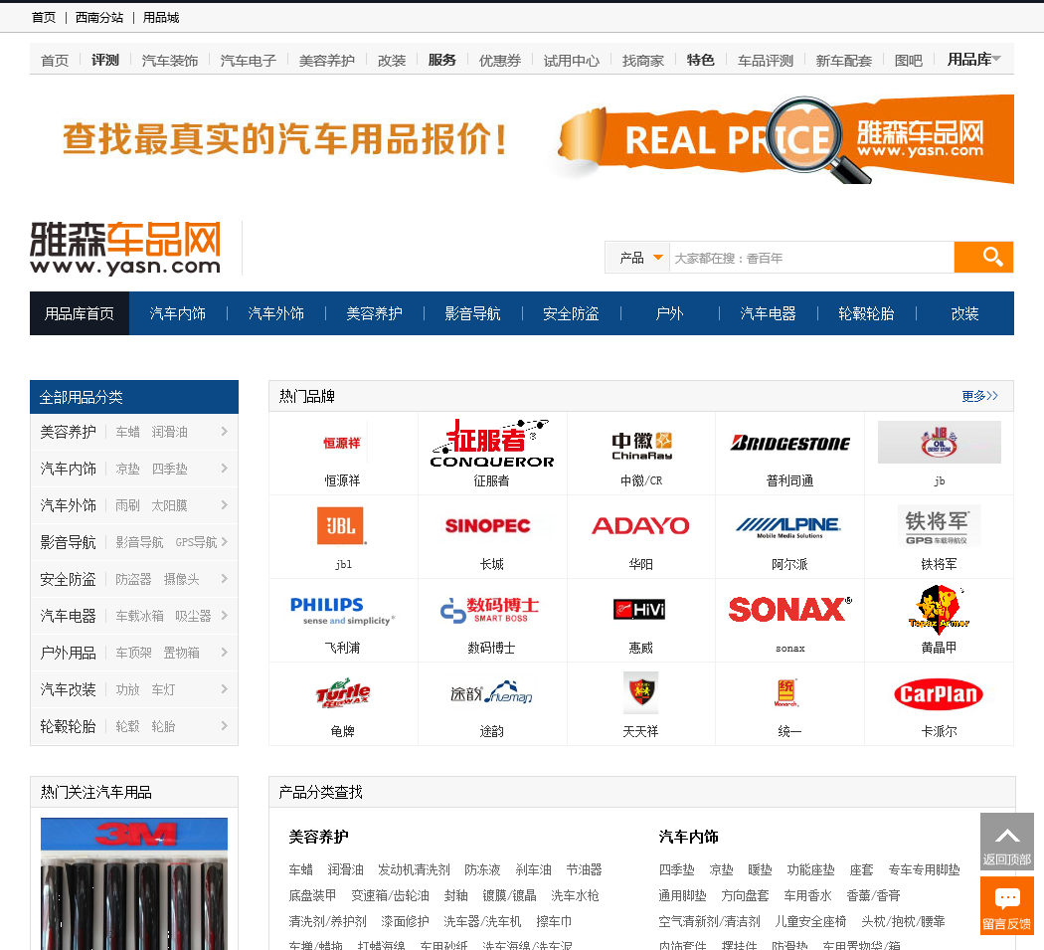Select 轮毂轮胎 in the blue navbar
This screenshot has width=1044, height=950.
[x=866, y=313]
